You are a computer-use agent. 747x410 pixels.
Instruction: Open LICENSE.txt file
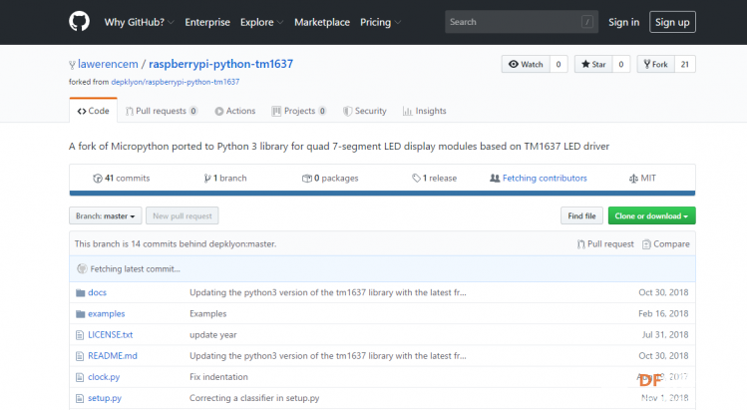[111, 334]
